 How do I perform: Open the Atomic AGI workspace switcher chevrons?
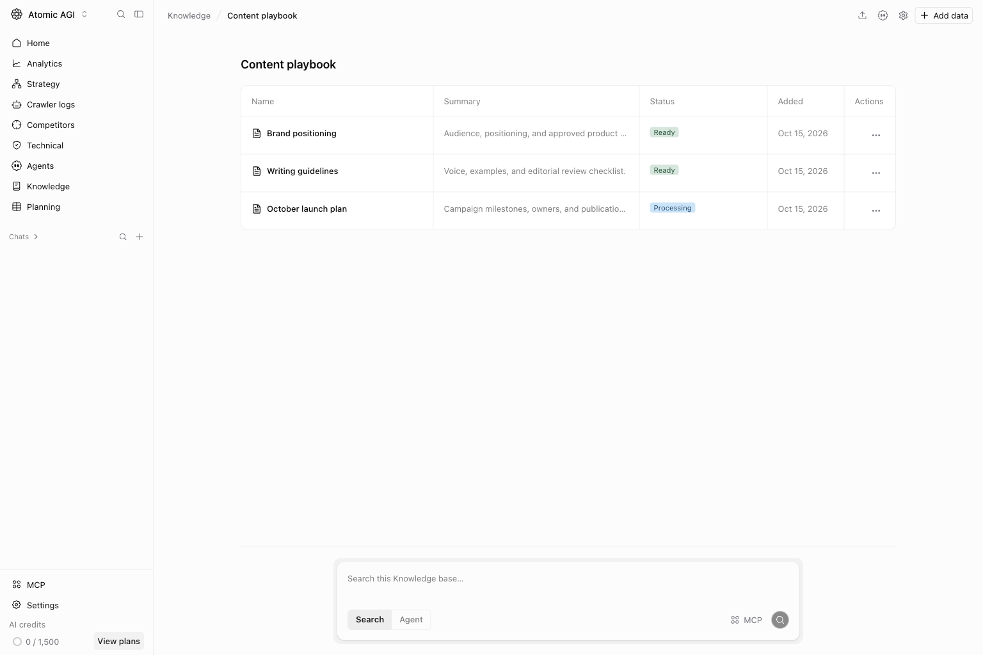[x=84, y=14]
